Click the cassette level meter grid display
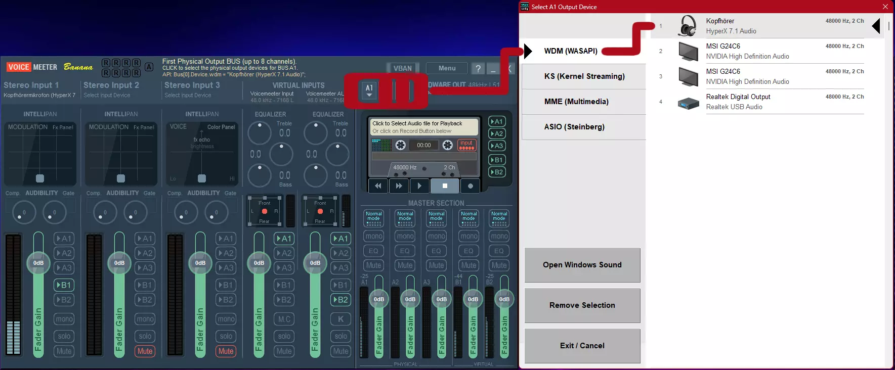 (382, 145)
